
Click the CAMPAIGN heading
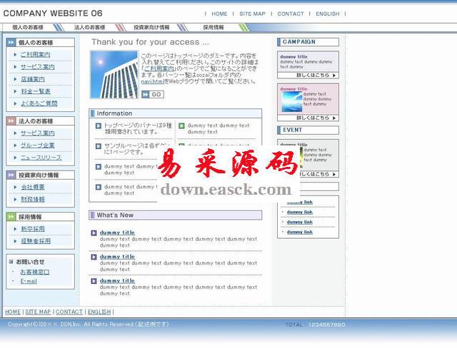(308, 42)
